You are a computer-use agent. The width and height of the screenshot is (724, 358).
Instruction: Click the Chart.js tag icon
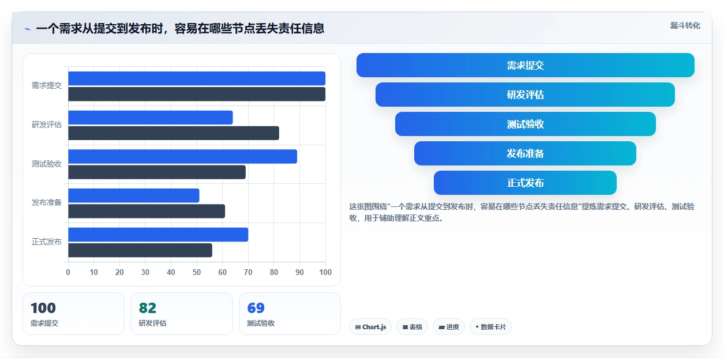[x=358, y=327]
